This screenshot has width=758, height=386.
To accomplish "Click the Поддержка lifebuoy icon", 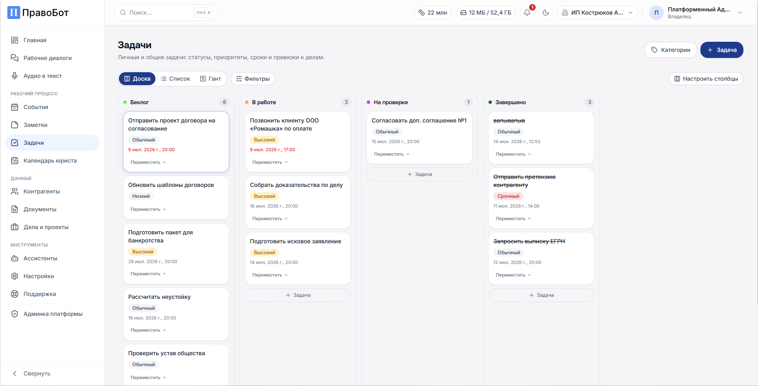I will (15, 294).
